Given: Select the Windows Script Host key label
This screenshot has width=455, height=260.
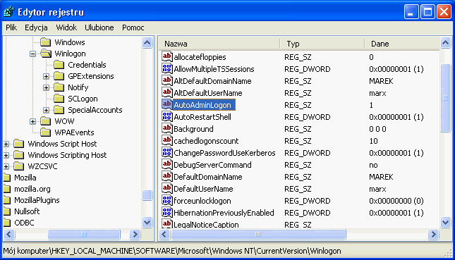Looking at the screenshot, I should click(x=62, y=144).
